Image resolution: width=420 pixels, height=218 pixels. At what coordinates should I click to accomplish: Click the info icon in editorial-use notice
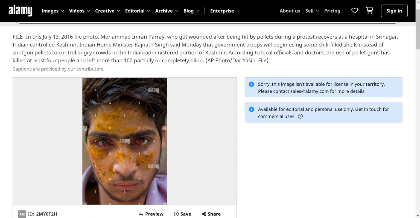tap(252, 109)
